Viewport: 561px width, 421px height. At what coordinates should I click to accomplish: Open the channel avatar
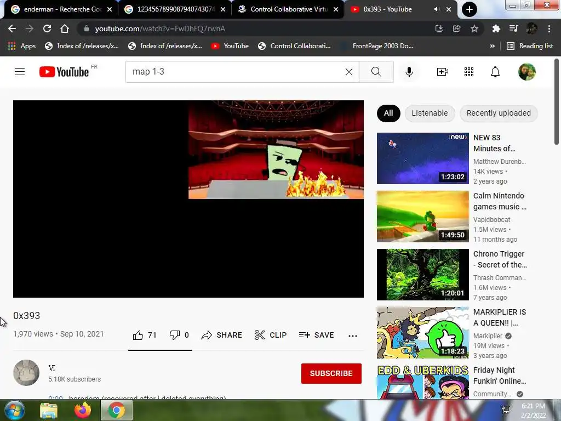(x=26, y=373)
